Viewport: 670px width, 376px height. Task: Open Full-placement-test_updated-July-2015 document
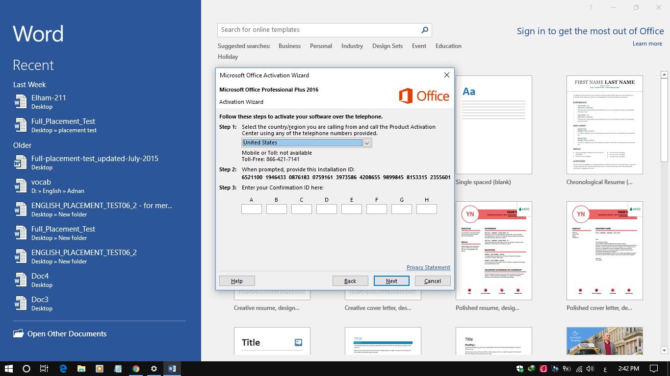click(x=99, y=163)
